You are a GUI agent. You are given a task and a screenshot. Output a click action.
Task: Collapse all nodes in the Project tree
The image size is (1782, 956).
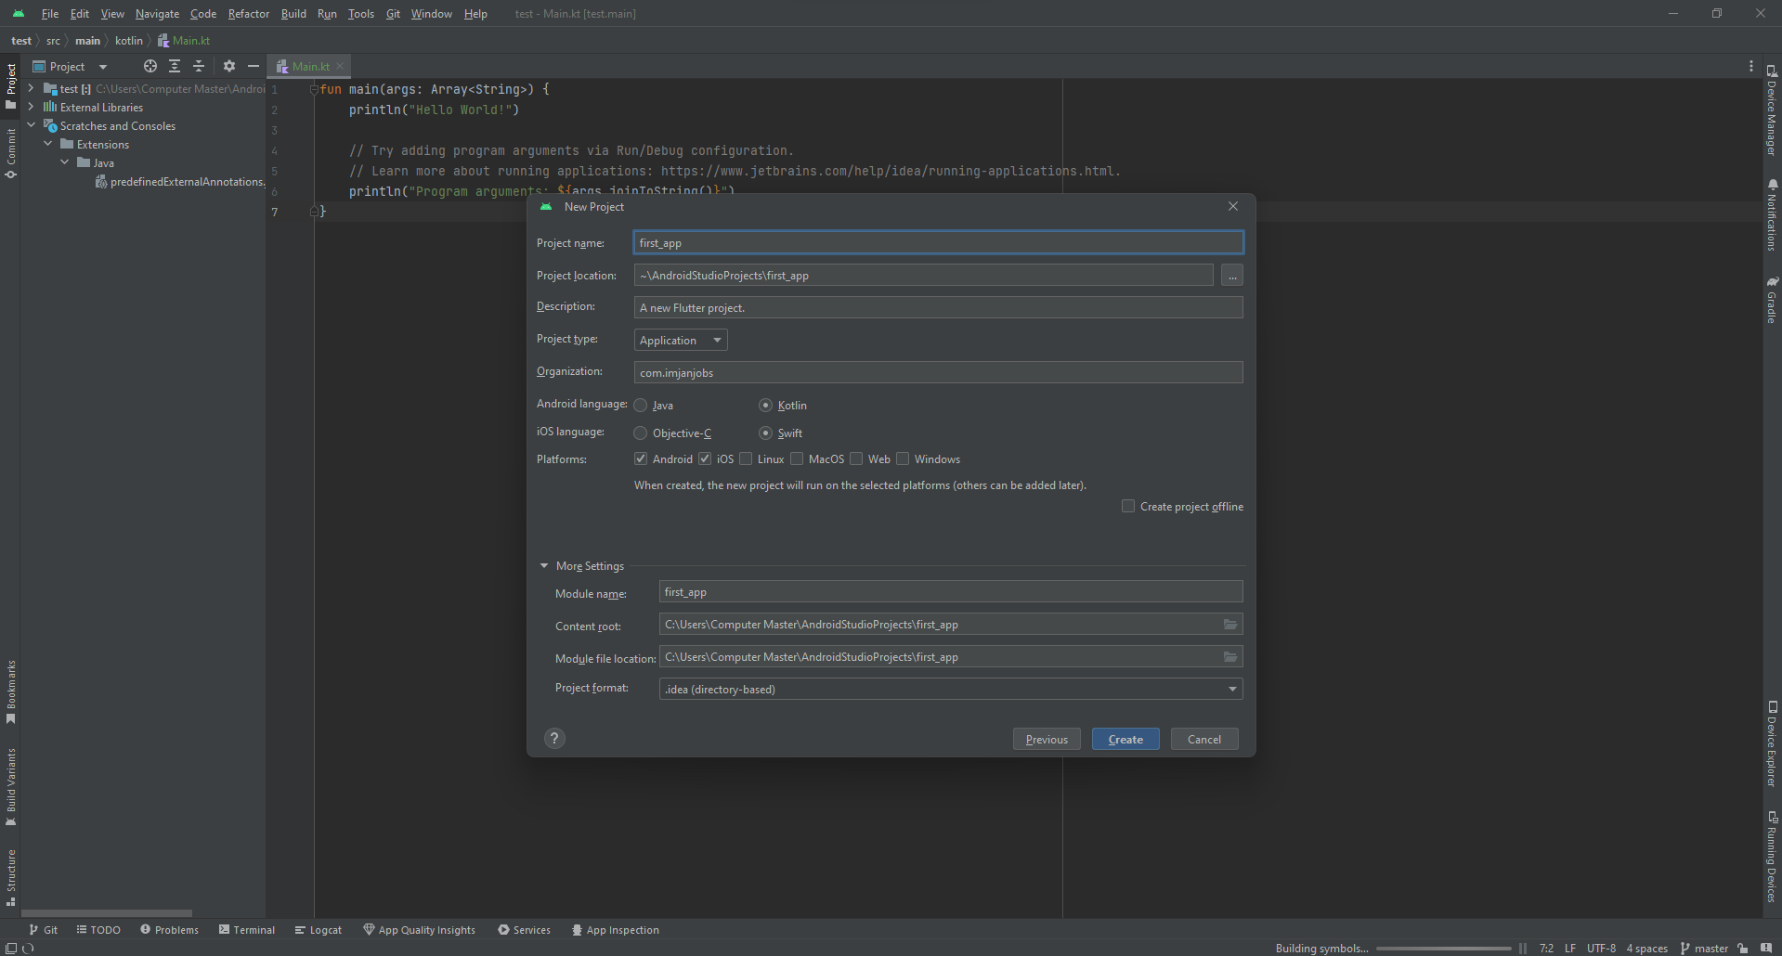(x=199, y=66)
